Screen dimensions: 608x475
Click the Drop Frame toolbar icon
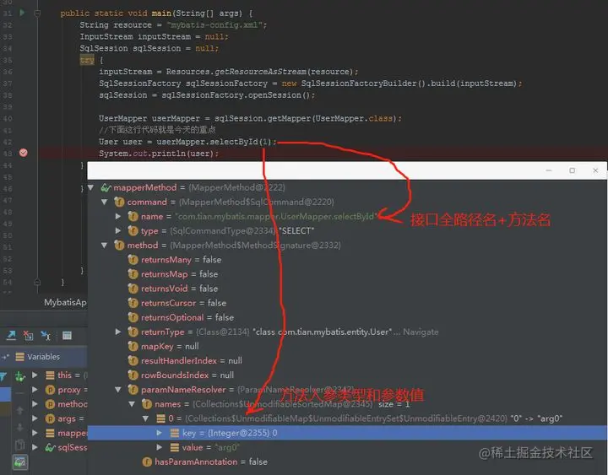[29, 336]
